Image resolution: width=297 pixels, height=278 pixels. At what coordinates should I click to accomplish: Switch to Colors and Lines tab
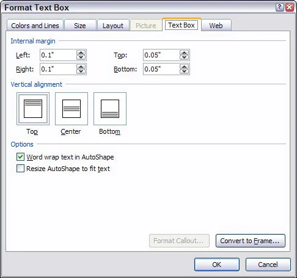click(35, 26)
